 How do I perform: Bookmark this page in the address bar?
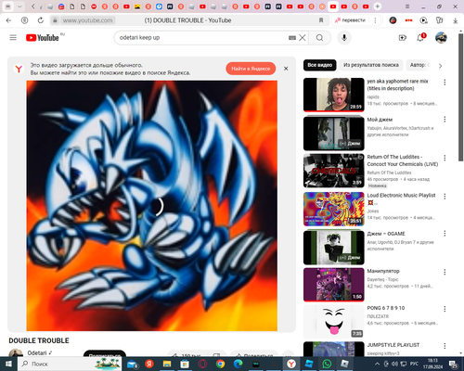pyautogui.click(x=321, y=20)
